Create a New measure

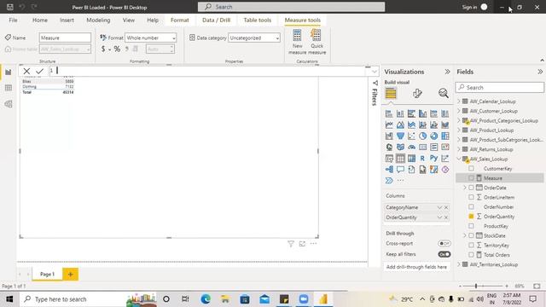tap(298, 42)
